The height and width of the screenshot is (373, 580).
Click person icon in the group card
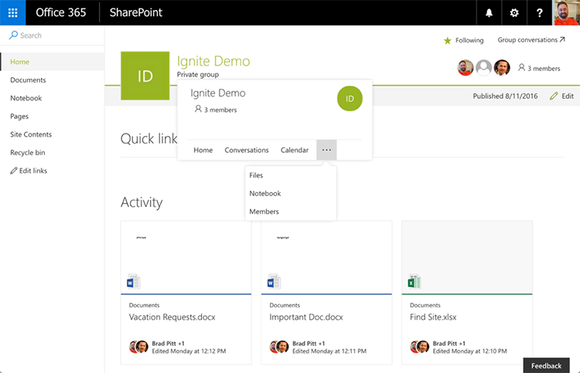(198, 109)
